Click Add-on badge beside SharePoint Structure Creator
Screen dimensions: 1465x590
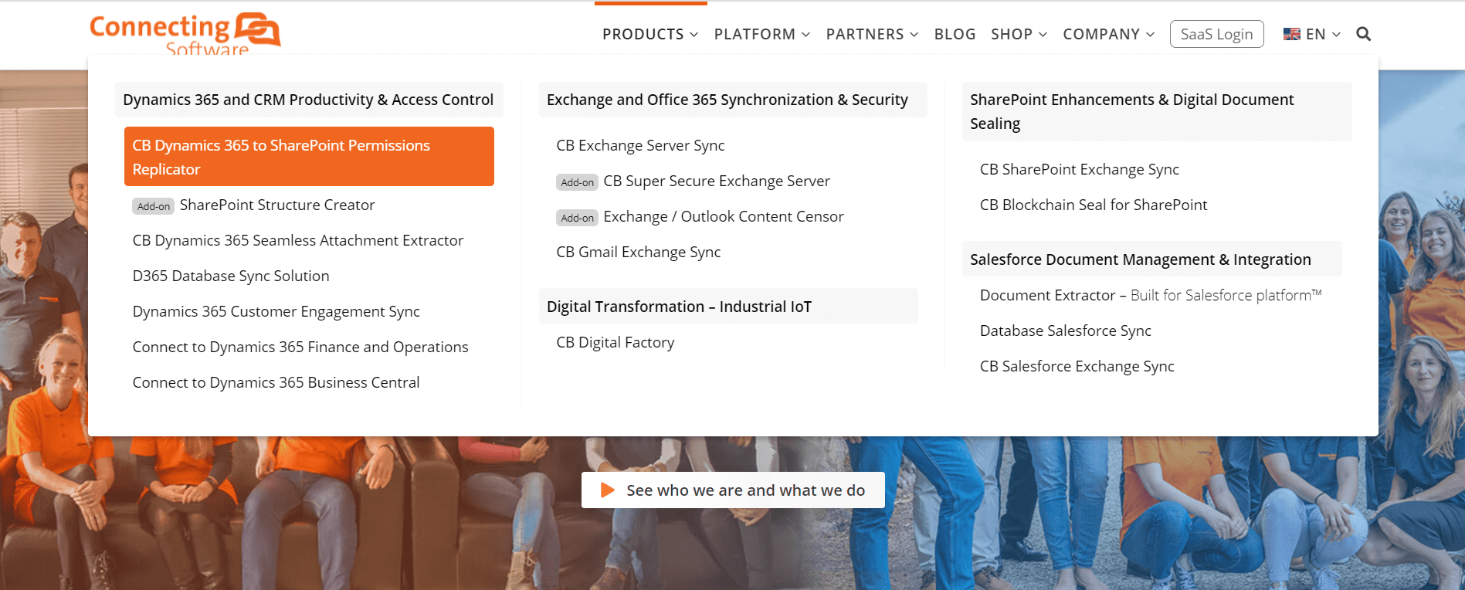154,206
